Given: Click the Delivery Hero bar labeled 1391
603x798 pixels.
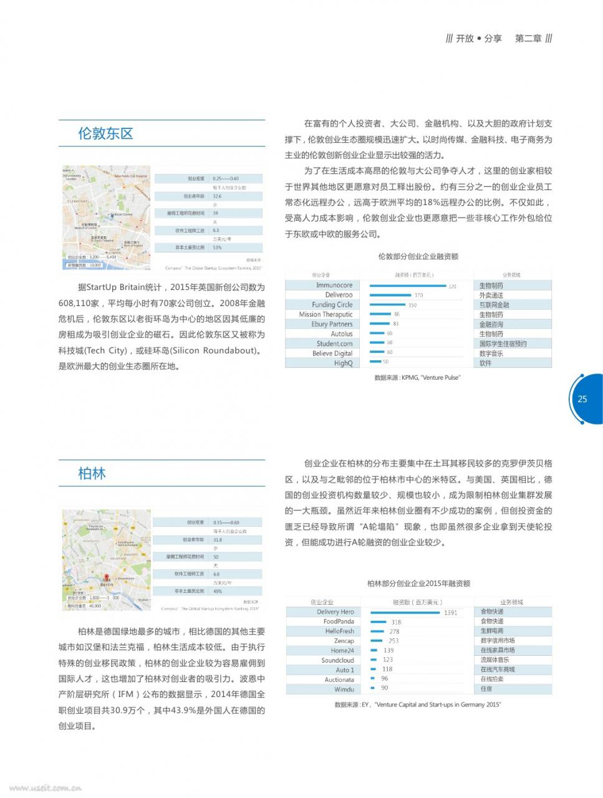Looking at the screenshot, I should [405, 612].
